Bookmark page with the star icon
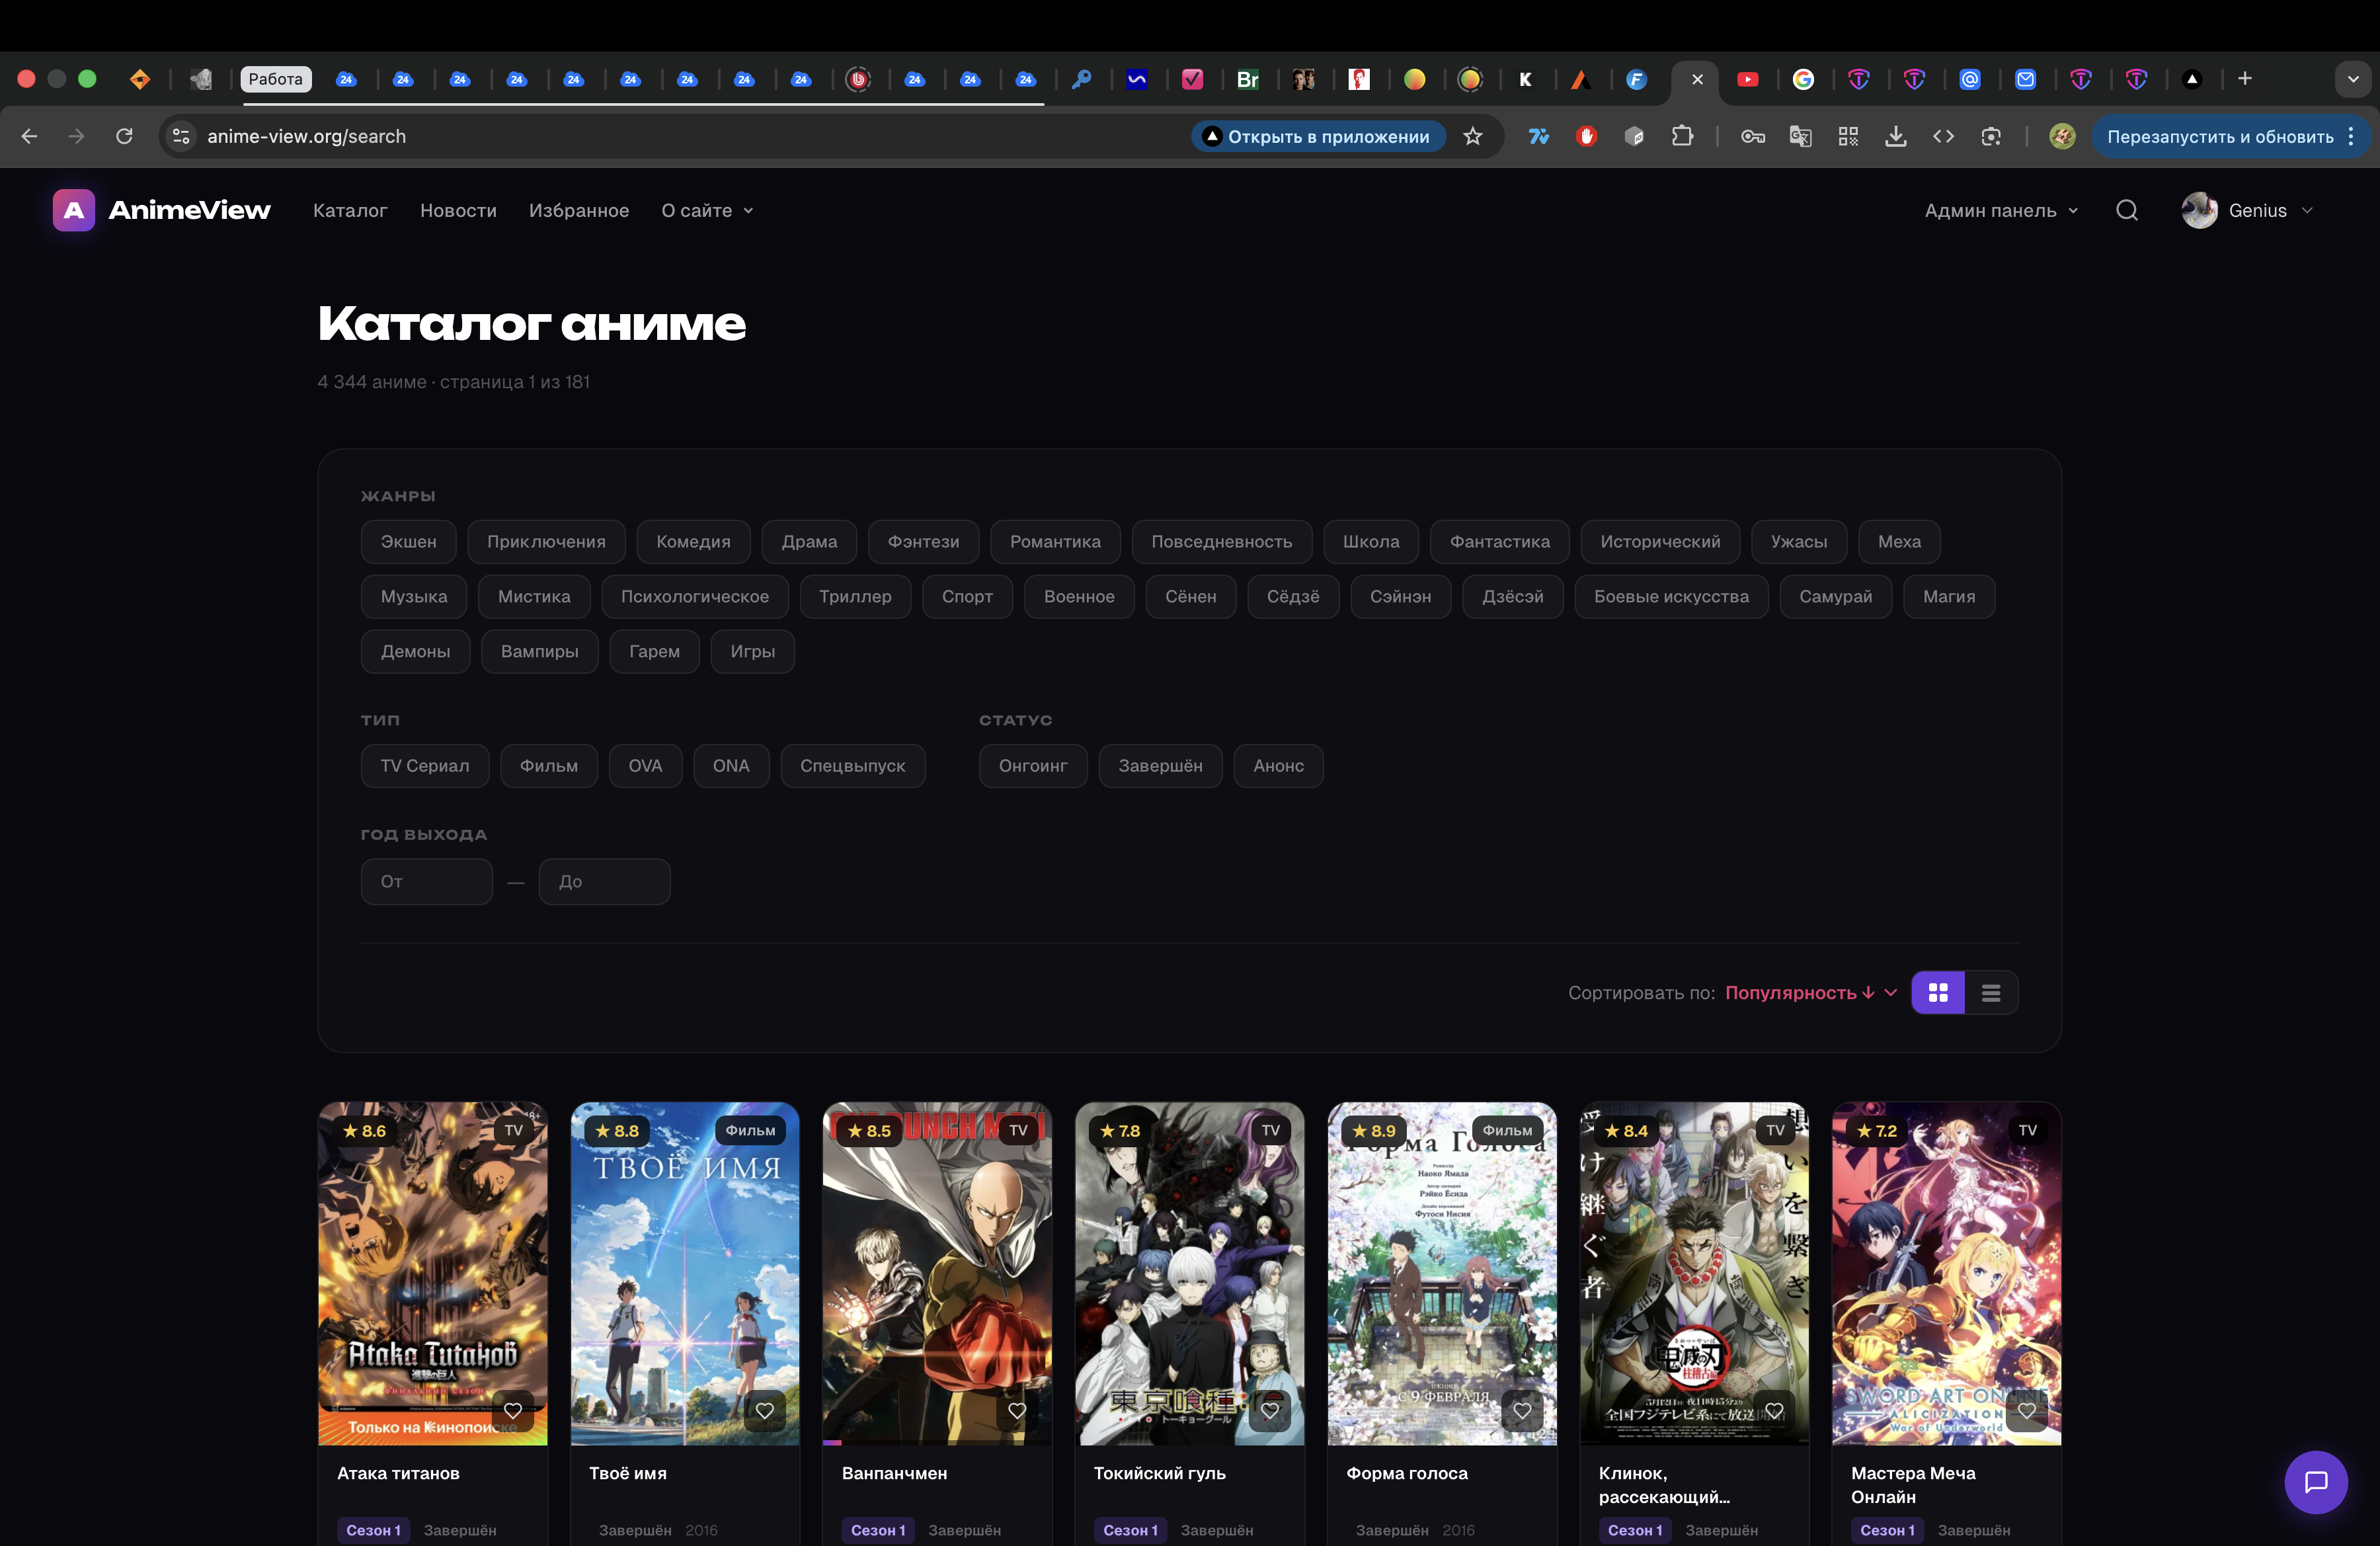 click(x=1472, y=136)
